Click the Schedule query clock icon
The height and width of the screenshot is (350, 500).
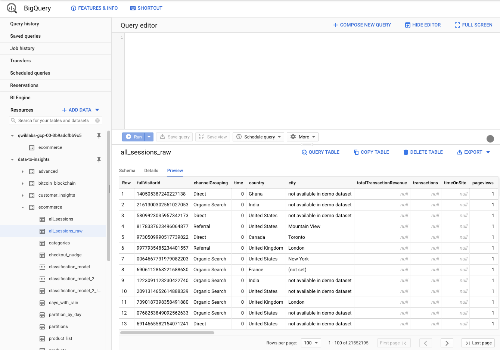click(x=239, y=137)
